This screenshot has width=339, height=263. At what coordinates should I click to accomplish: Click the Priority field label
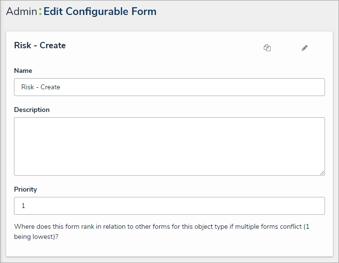26,189
